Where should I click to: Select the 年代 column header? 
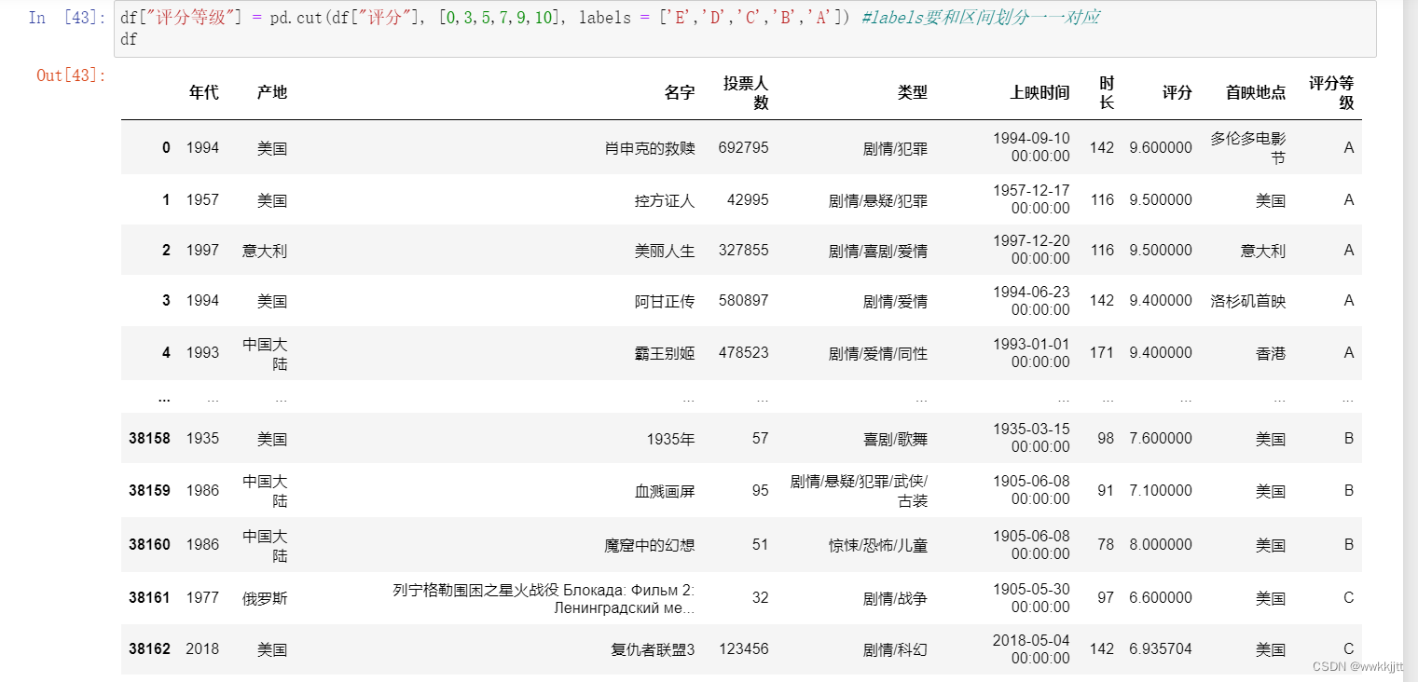(x=203, y=92)
